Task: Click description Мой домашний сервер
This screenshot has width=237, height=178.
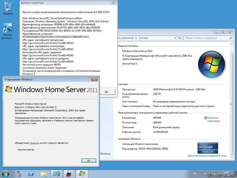Action: pyautogui.click(x=166, y=127)
